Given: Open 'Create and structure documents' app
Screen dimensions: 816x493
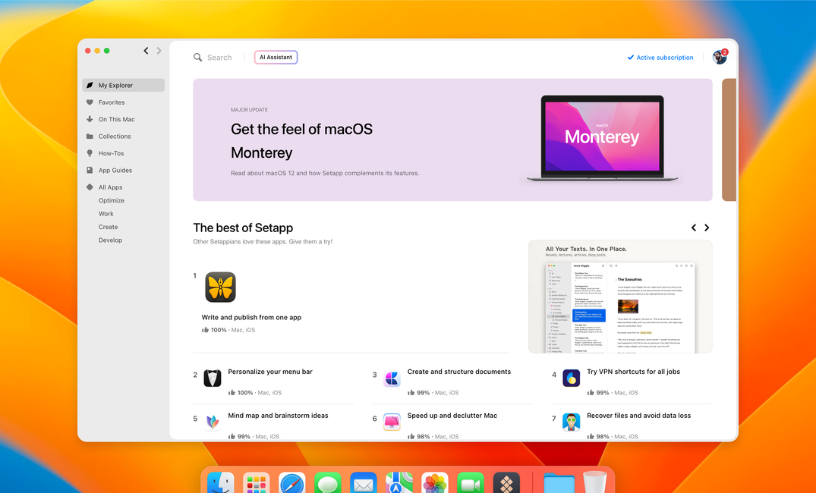Looking at the screenshot, I should 459,372.
